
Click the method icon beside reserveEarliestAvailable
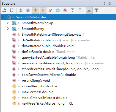pos(14,63)
